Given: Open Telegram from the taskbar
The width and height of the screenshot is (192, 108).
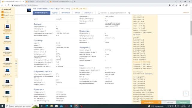Looking at the screenshot, I should (71, 106).
